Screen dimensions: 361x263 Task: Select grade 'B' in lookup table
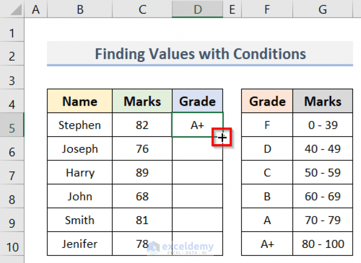(267, 196)
